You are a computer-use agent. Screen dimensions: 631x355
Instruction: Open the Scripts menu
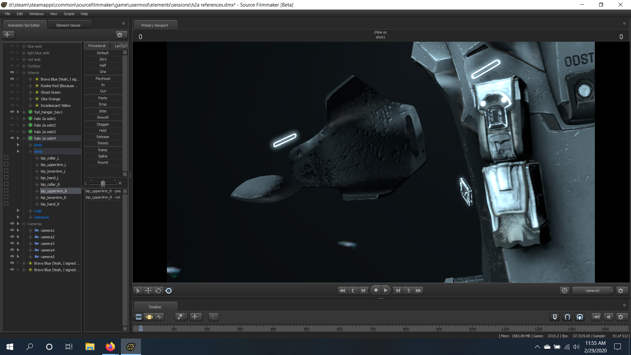[x=69, y=14]
